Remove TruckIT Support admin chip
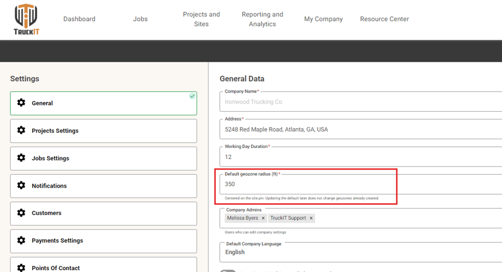 (311, 218)
